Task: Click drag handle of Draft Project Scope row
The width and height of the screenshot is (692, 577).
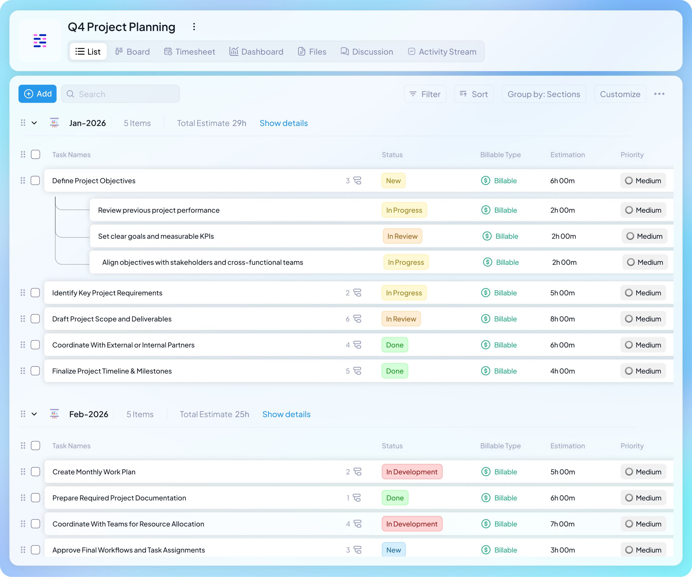Action: point(23,319)
